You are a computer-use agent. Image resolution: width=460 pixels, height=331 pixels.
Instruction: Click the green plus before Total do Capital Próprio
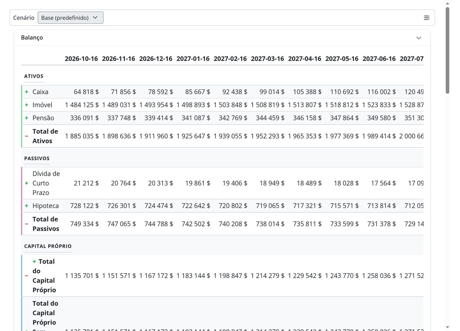(34, 261)
